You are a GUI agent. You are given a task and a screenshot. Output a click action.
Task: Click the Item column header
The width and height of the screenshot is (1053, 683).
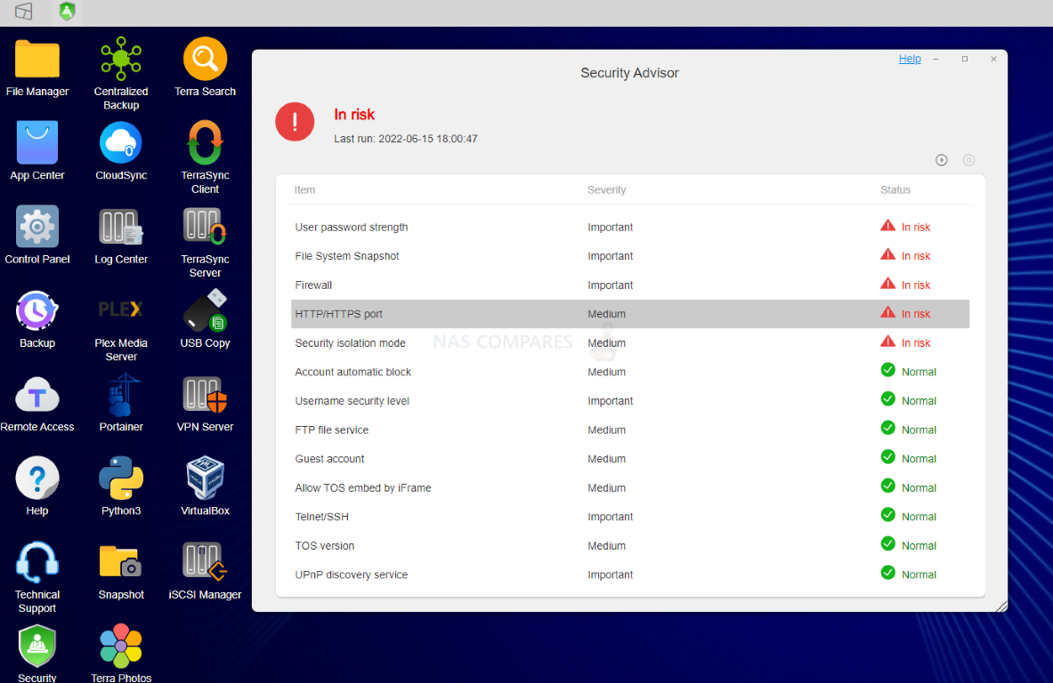click(x=305, y=190)
